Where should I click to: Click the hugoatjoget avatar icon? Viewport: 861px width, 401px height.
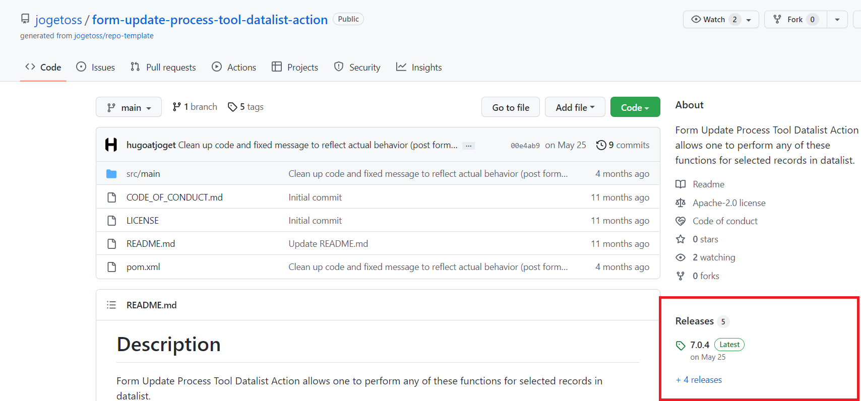click(x=111, y=145)
